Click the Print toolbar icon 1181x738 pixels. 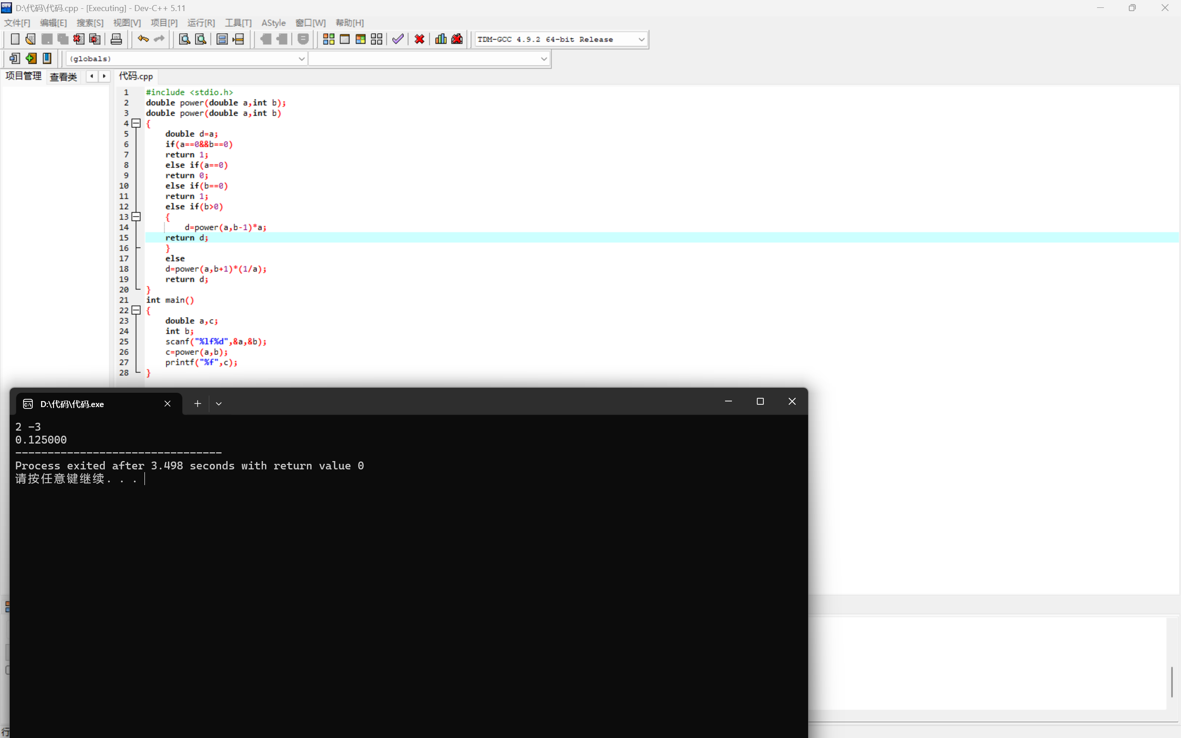(x=116, y=39)
